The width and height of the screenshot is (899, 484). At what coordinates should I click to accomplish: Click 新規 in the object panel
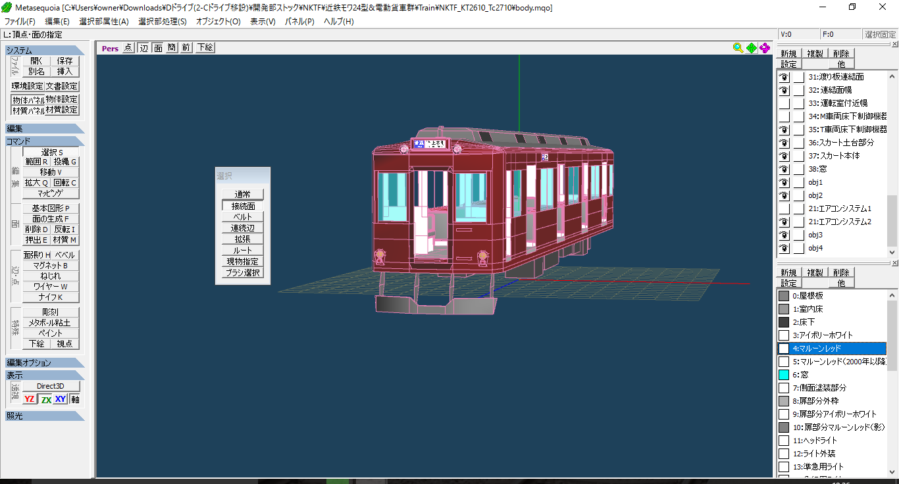pyautogui.click(x=788, y=54)
